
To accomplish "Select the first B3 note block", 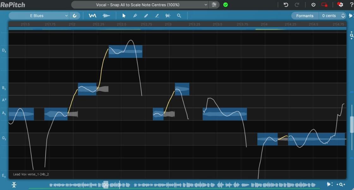I will 87,89.
